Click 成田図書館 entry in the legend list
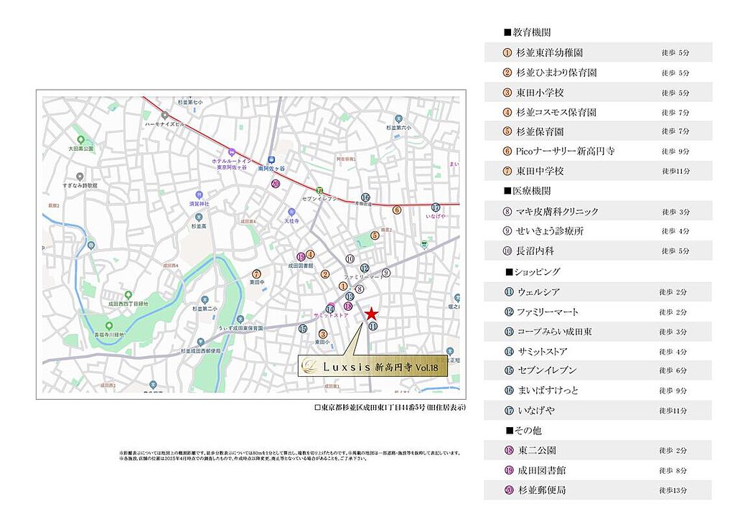735x519 pixels. point(598,470)
